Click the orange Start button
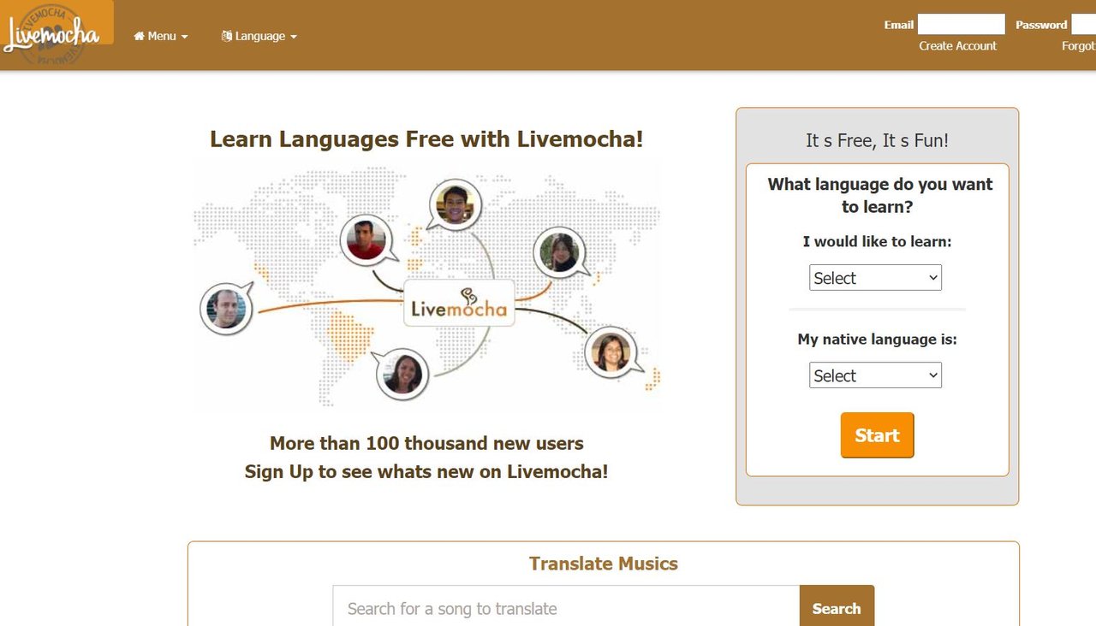1096x626 pixels. click(877, 435)
